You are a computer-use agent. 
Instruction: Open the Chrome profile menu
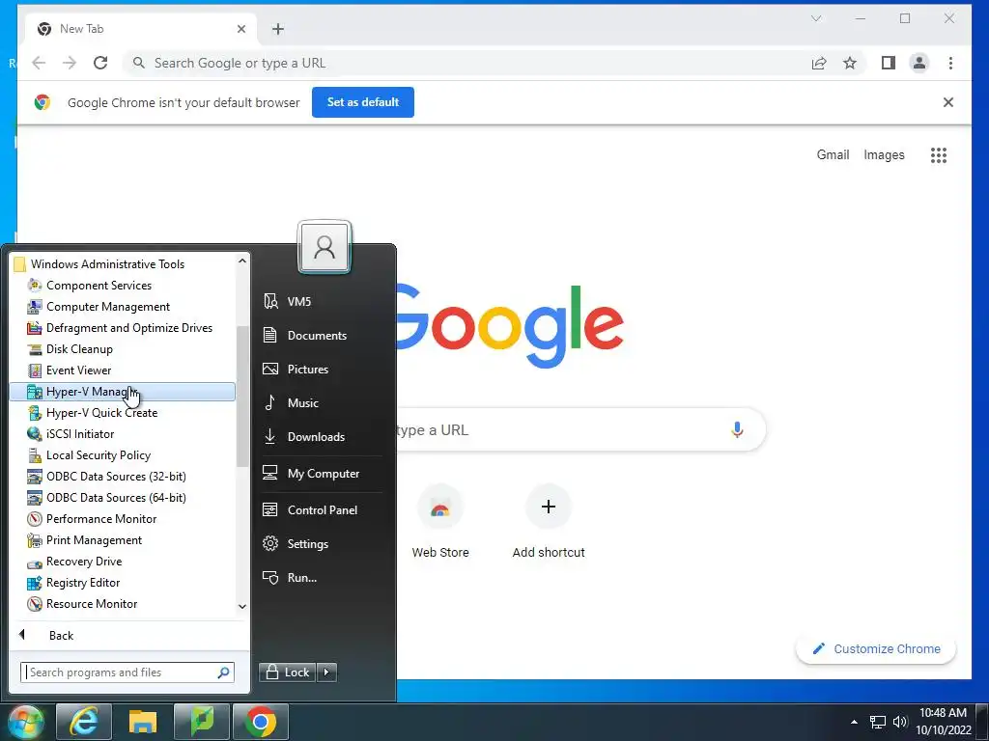point(919,63)
